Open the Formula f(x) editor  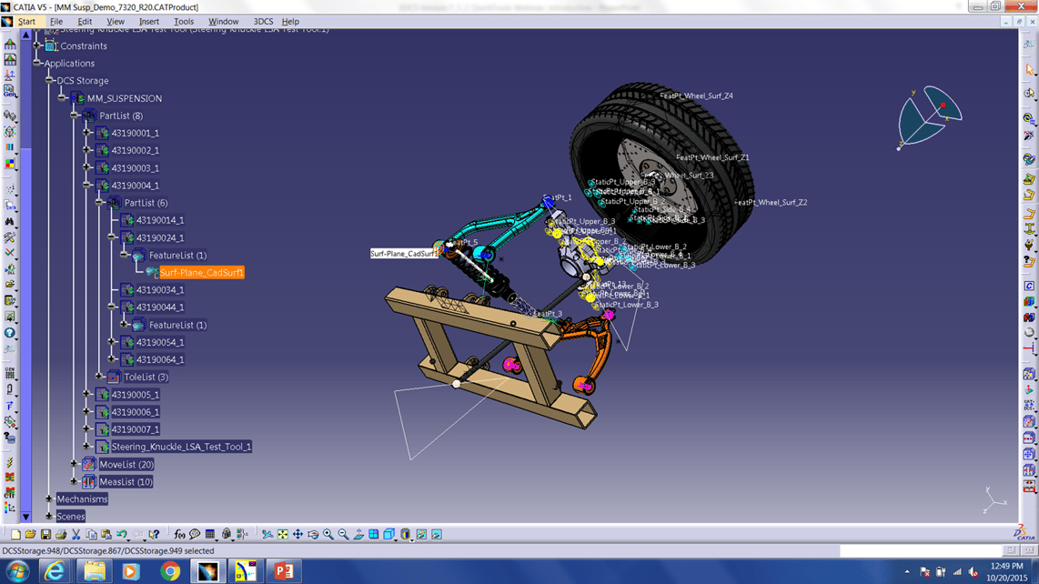[x=178, y=534]
